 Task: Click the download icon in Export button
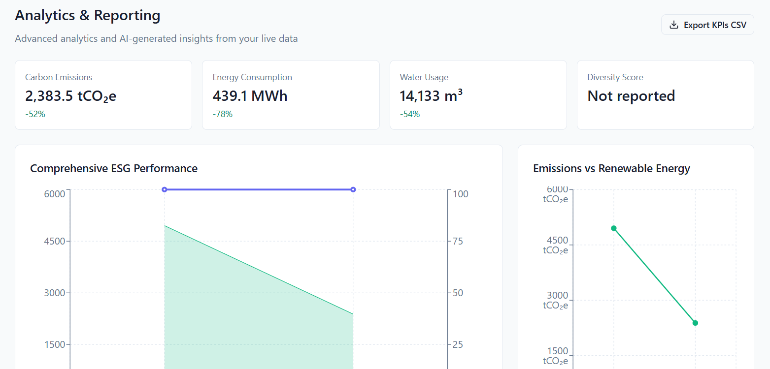[673, 25]
